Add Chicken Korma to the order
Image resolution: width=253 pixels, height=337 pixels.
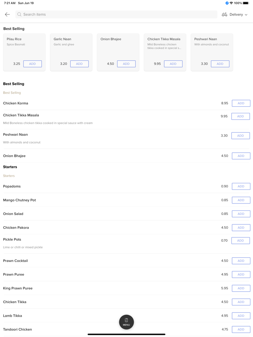[x=241, y=103]
